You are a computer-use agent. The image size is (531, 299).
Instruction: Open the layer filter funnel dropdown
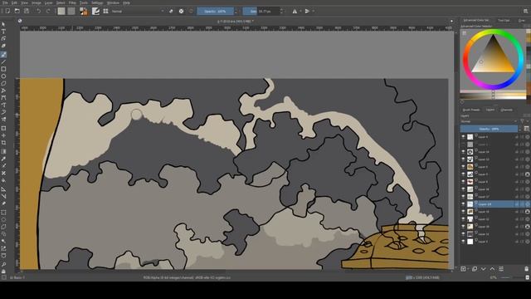point(524,121)
